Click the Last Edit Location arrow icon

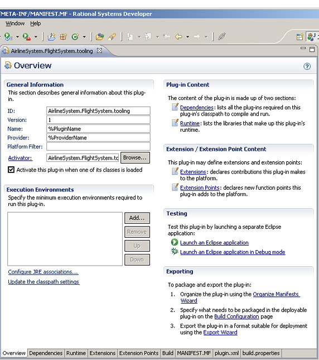pyautogui.click(x=167, y=36)
